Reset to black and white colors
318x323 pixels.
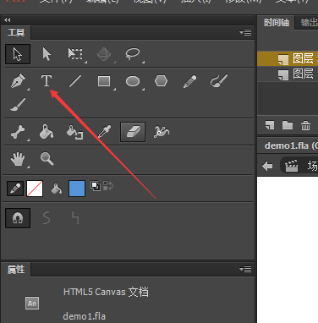point(96,186)
